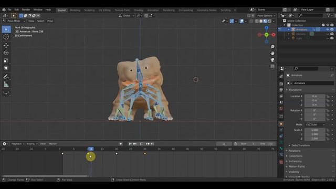The width and height of the screenshot is (336, 189).
Task: Open timeline Playback dropdown
Action: 17,144
